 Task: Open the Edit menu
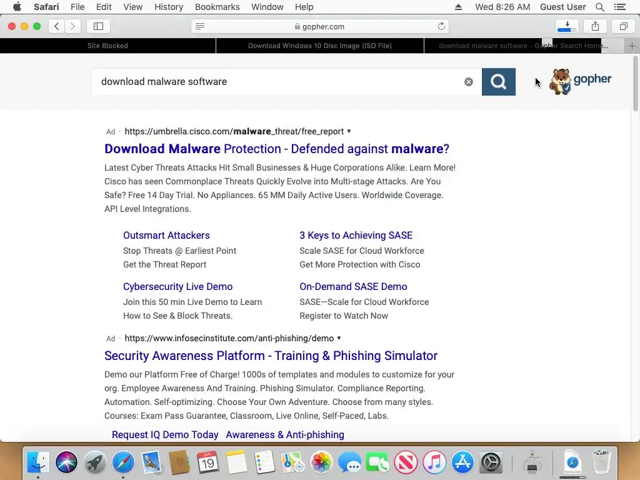click(x=104, y=7)
